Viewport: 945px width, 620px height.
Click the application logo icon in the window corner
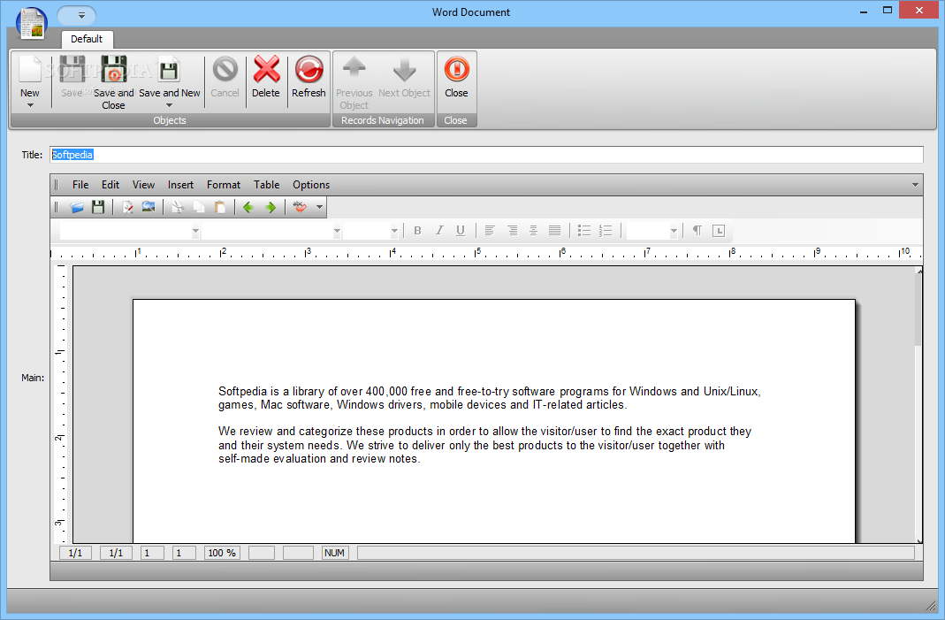31,24
